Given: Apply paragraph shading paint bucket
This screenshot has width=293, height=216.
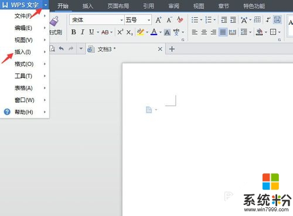Looking at the screenshot, I should click(x=259, y=32).
